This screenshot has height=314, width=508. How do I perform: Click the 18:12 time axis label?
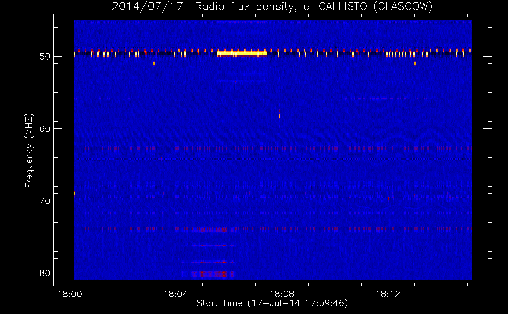(388, 294)
